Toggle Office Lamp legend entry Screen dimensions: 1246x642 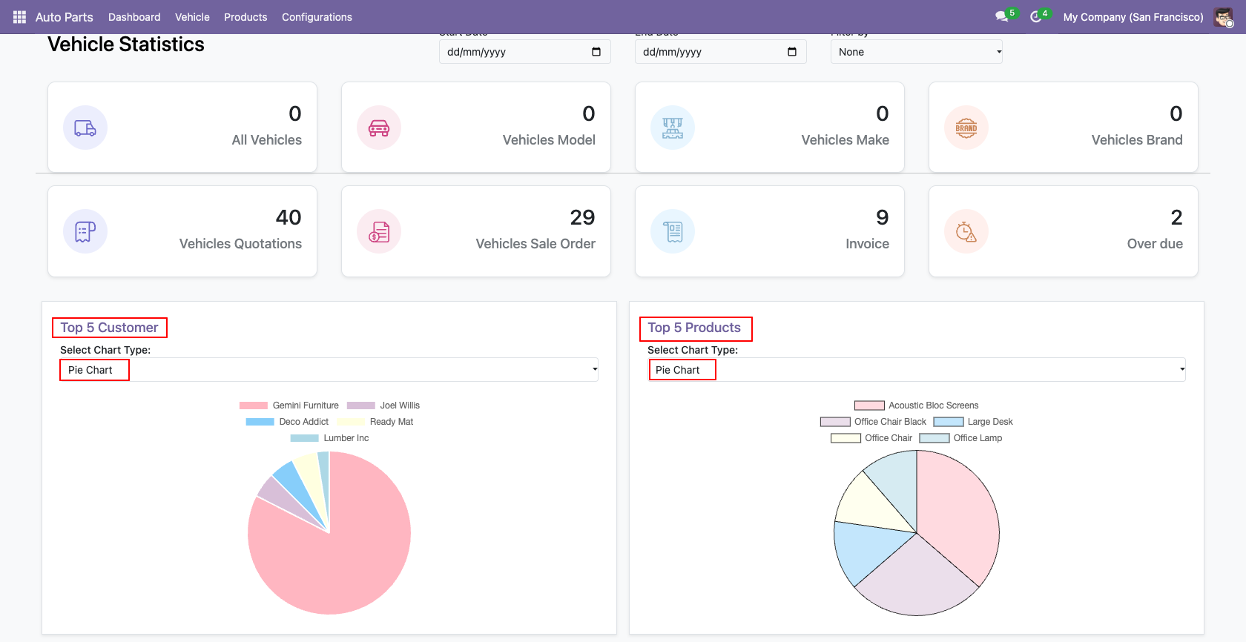[961, 438]
